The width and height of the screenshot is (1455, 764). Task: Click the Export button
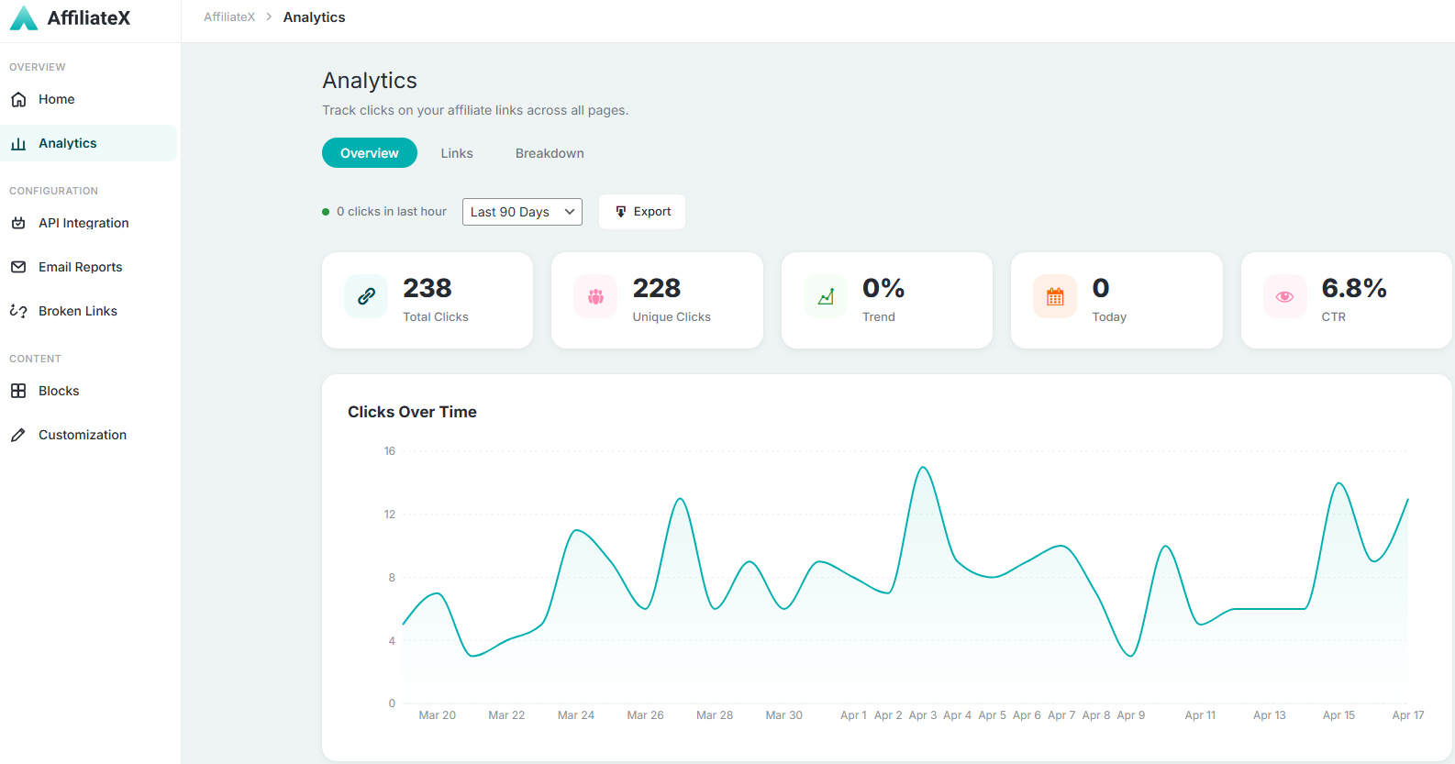(x=642, y=212)
